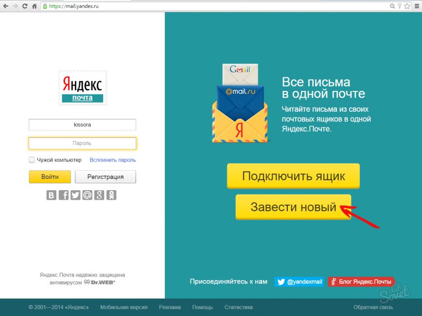Click the Dr.WEB antivirus logo

pos(100,282)
